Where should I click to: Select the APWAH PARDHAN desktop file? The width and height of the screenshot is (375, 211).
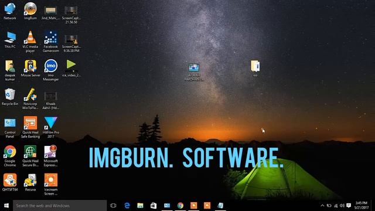(194, 72)
